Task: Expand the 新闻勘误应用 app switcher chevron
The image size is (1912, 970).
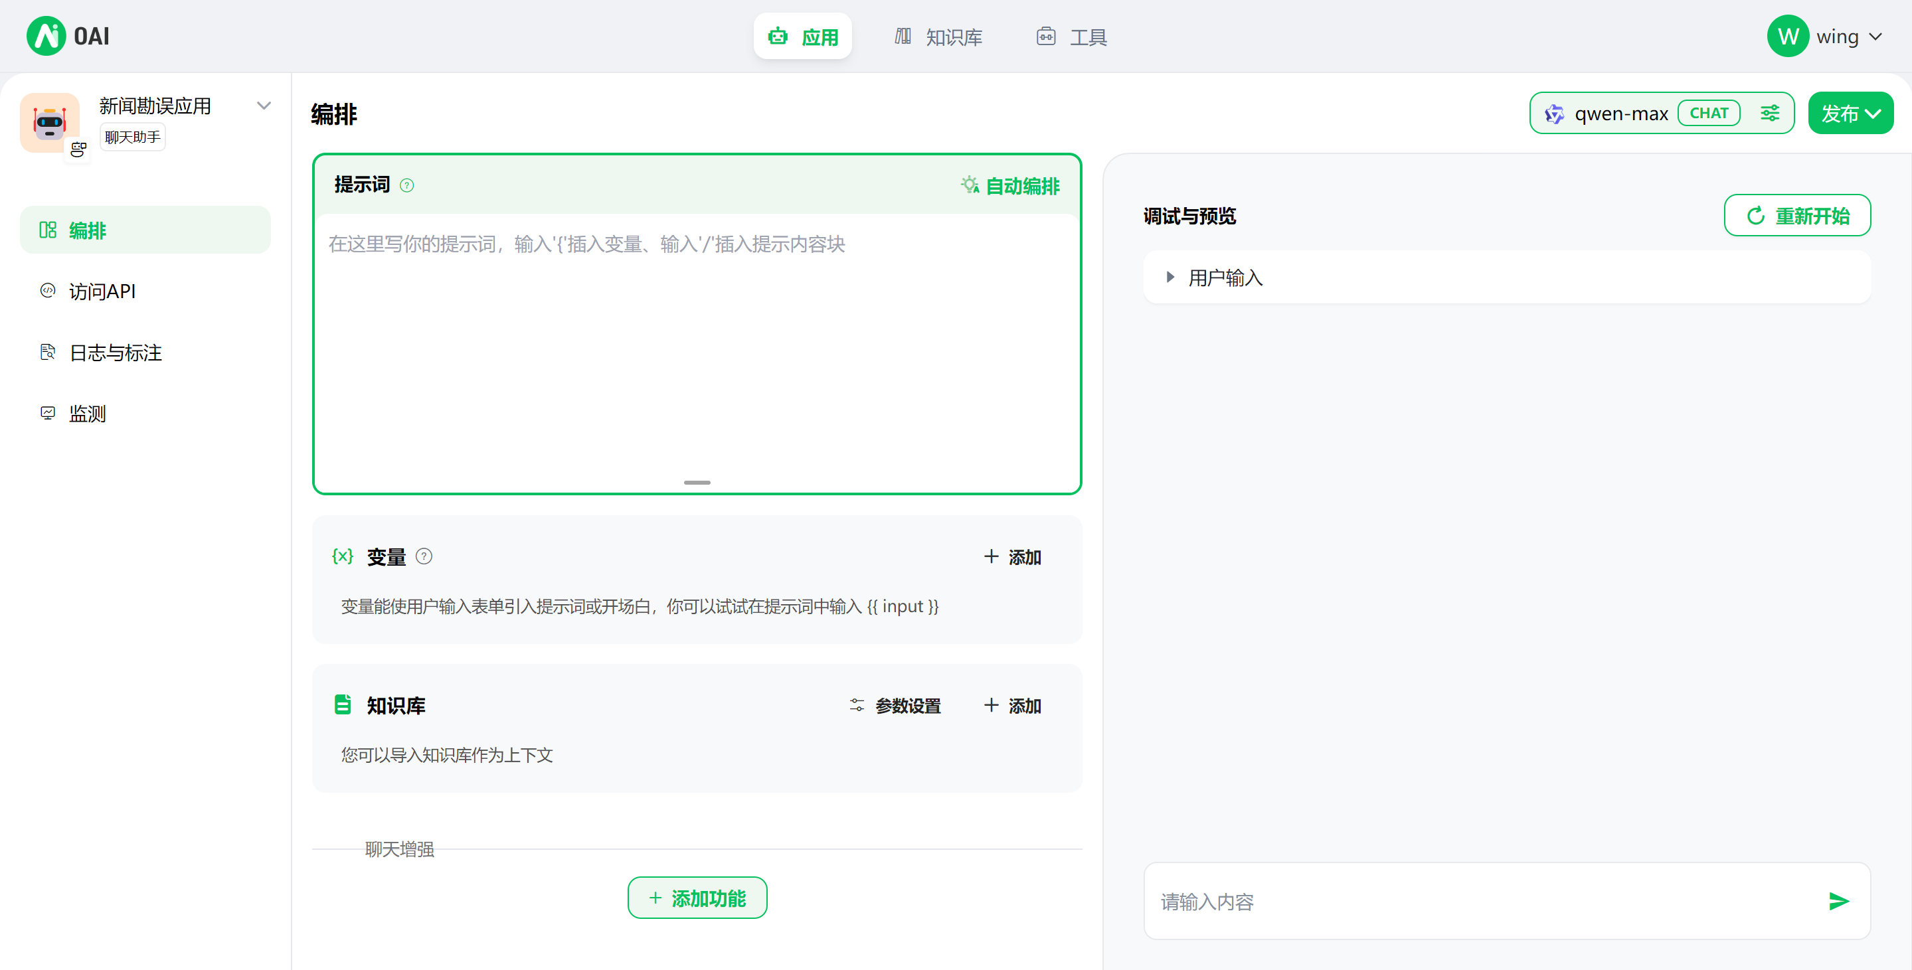Action: [x=264, y=106]
